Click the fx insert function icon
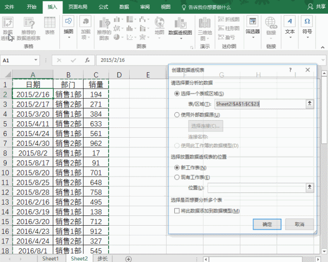The height and width of the screenshot is (262, 328). click(x=87, y=60)
